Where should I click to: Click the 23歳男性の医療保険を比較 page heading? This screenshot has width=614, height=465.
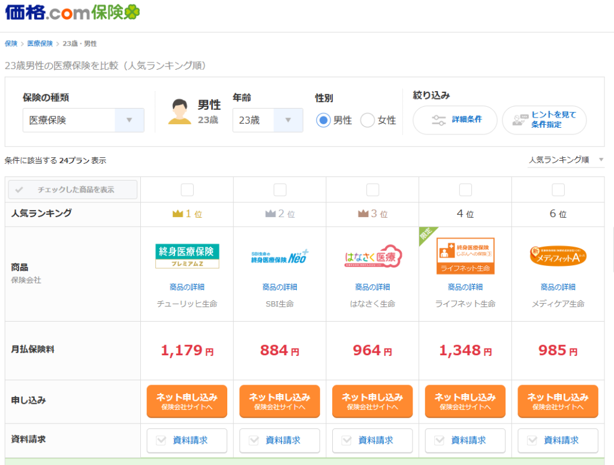pyautogui.click(x=106, y=65)
